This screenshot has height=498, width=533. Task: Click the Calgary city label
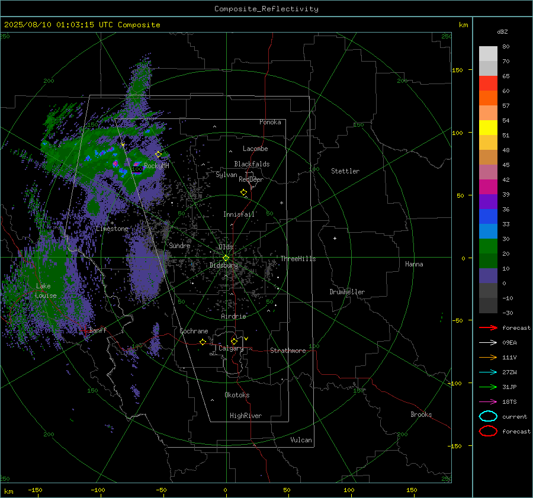tap(231, 348)
